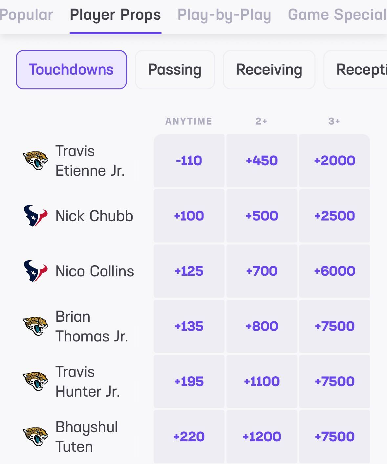
Task: Select Bhayshul Tuten's +1200 odds for 2+ touchdowns
Action: (262, 436)
